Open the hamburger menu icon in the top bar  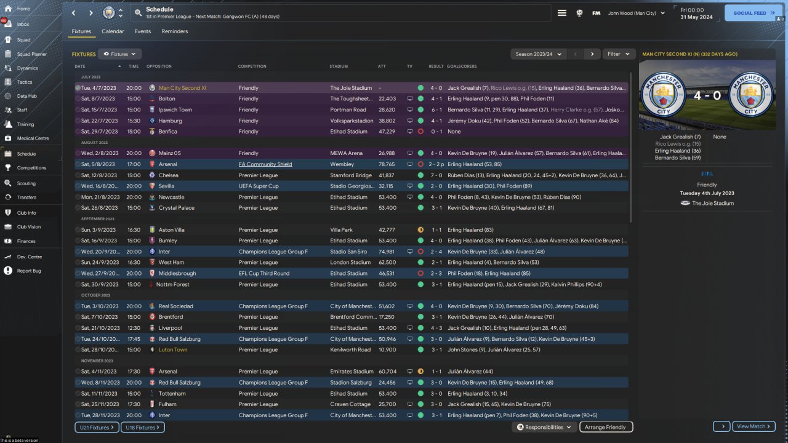click(x=562, y=13)
